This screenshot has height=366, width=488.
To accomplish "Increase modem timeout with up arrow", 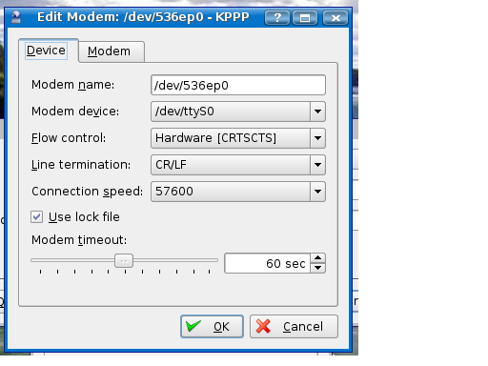I will click(x=317, y=258).
